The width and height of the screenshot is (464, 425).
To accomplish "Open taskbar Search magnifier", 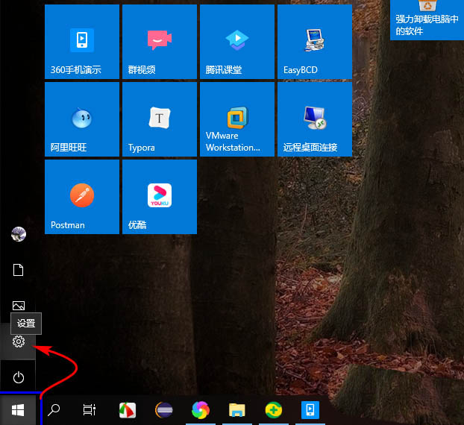I will click(54, 410).
